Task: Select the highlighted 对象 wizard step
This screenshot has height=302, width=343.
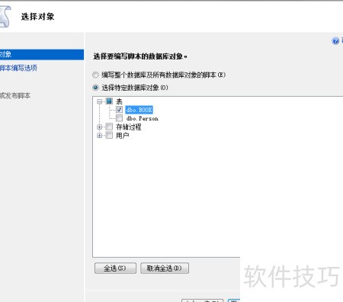Action: [42, 54]
